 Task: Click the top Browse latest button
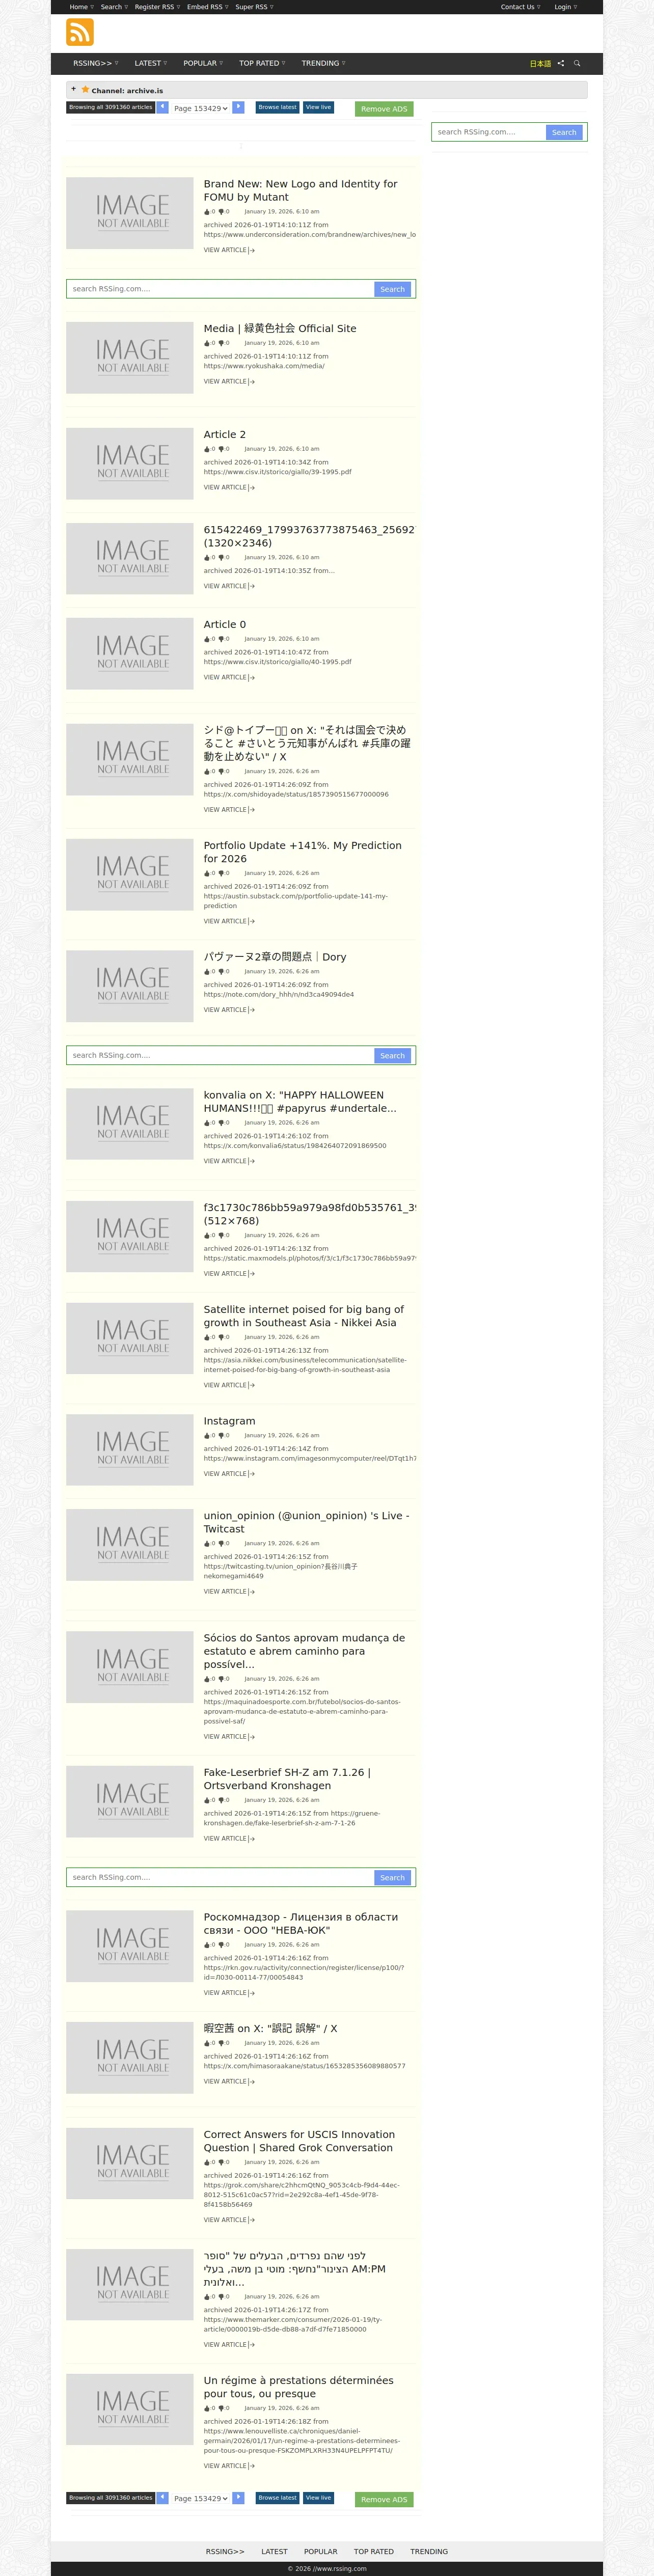[277, 107]
